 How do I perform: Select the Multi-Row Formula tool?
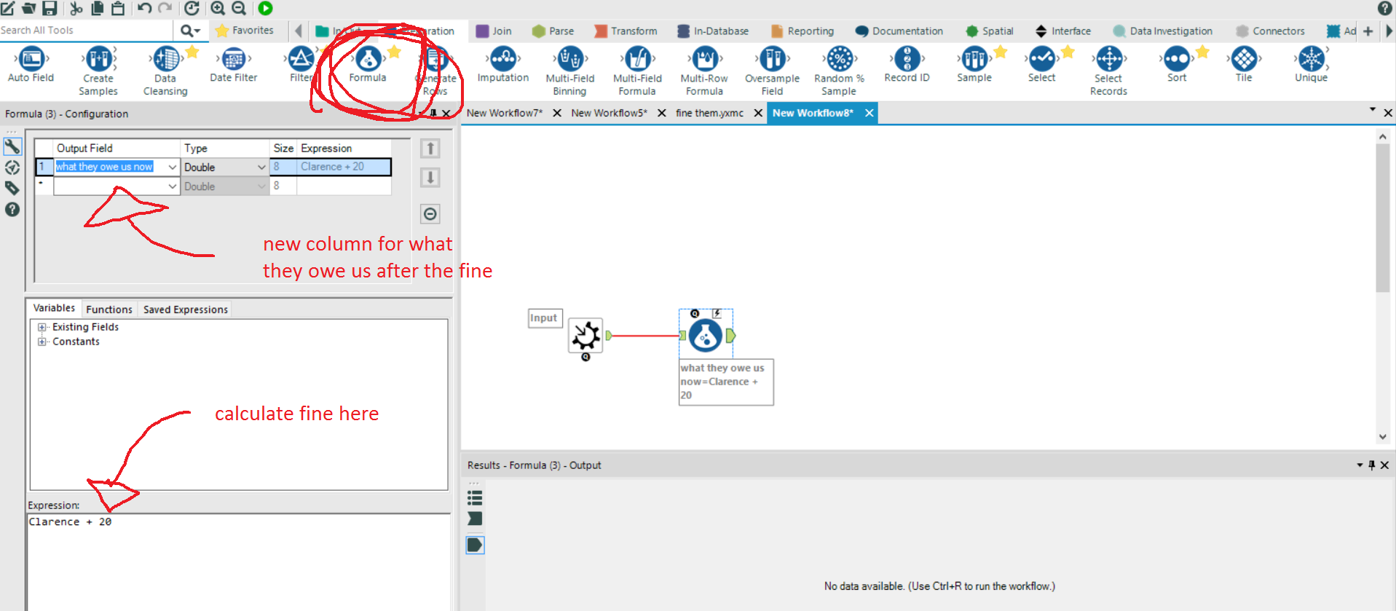pyautogui.click(x=704, y=71)
